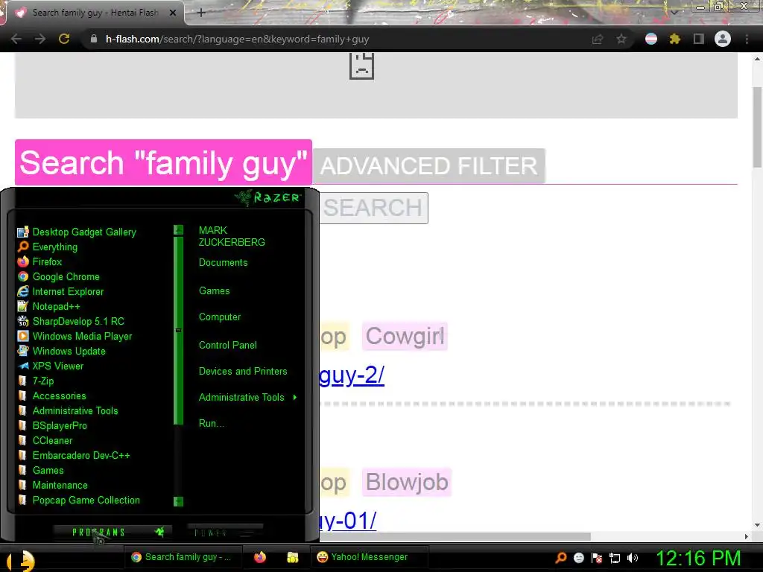Expand the BSplayerPro folder
This screenshot has width=763, height=572.
point(53,425)
